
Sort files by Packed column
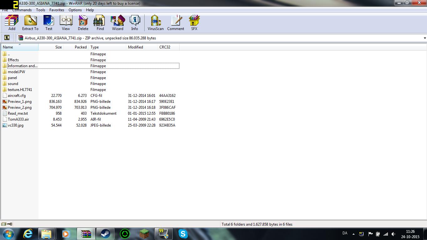76,47
